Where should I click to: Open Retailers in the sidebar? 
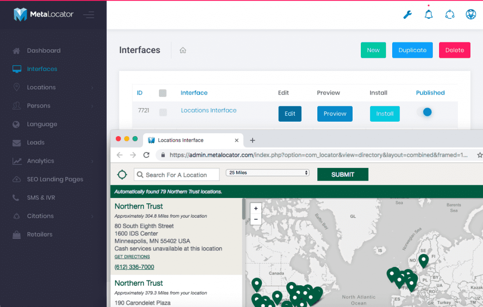40,235
